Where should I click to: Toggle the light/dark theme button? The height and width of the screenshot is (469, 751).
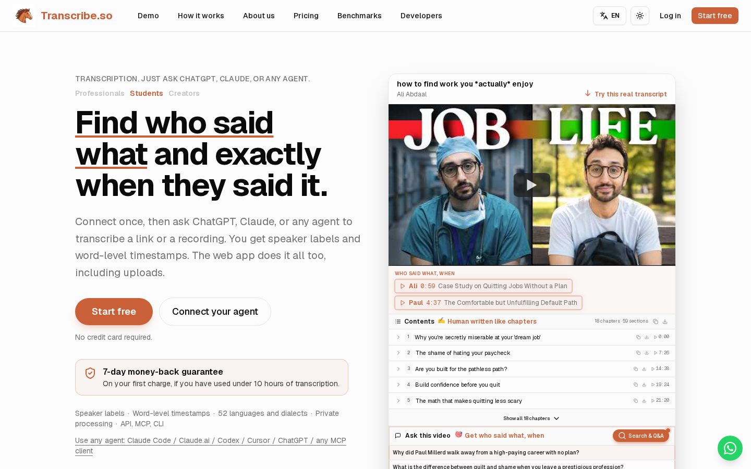coord(640,16)
